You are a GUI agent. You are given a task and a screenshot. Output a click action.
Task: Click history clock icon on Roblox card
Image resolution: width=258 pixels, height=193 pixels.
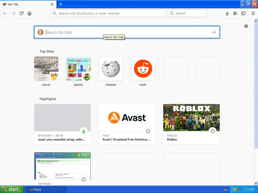point(213,131)
